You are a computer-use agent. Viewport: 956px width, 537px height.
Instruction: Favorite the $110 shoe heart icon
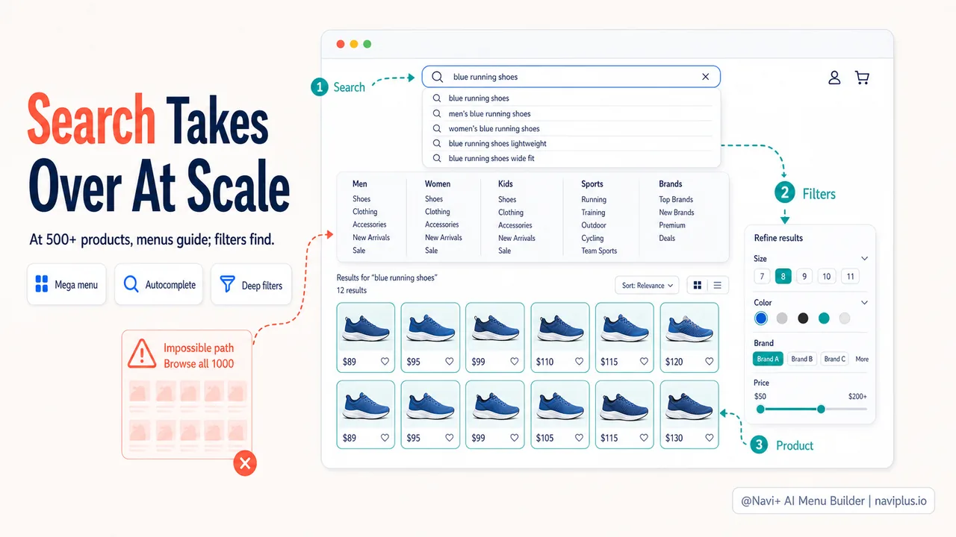(579, 362)
